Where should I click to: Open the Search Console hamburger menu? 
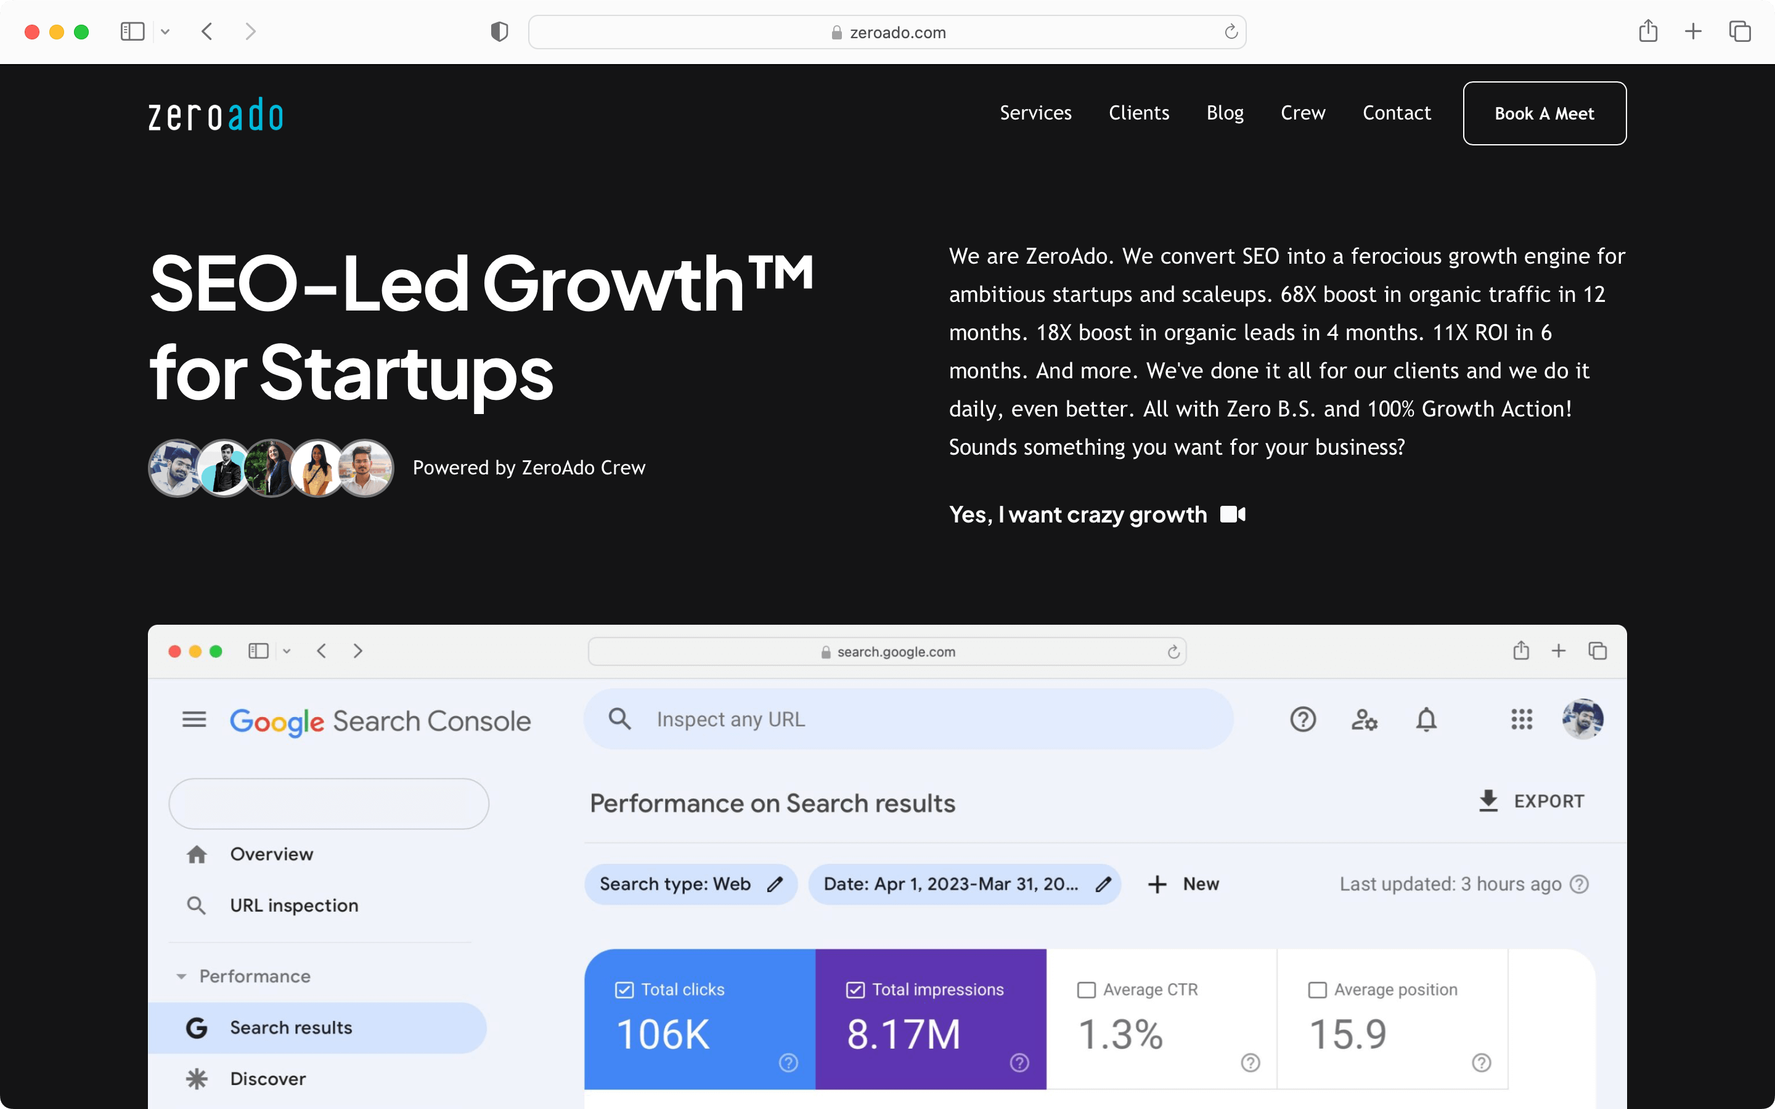[194, 720]
